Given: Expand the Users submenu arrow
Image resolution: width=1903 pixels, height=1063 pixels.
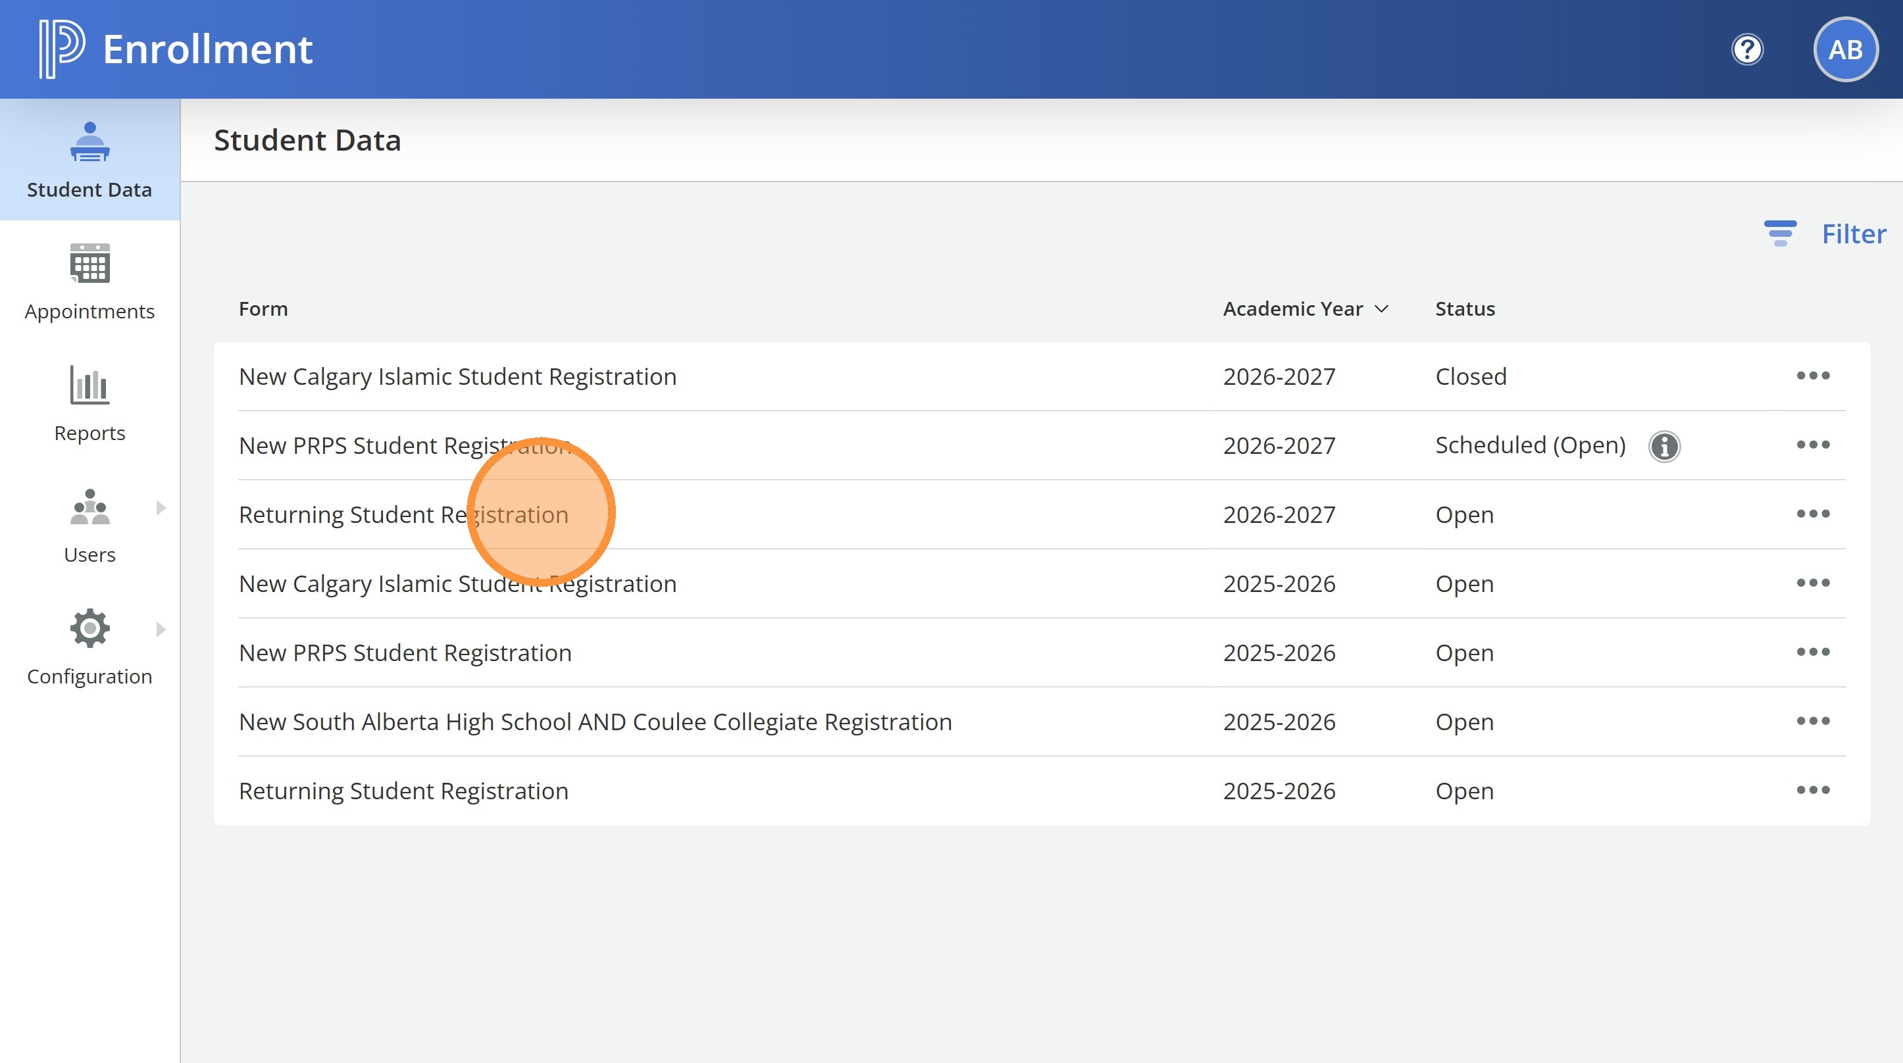Looking at the screenshot, I should point(161,508).
